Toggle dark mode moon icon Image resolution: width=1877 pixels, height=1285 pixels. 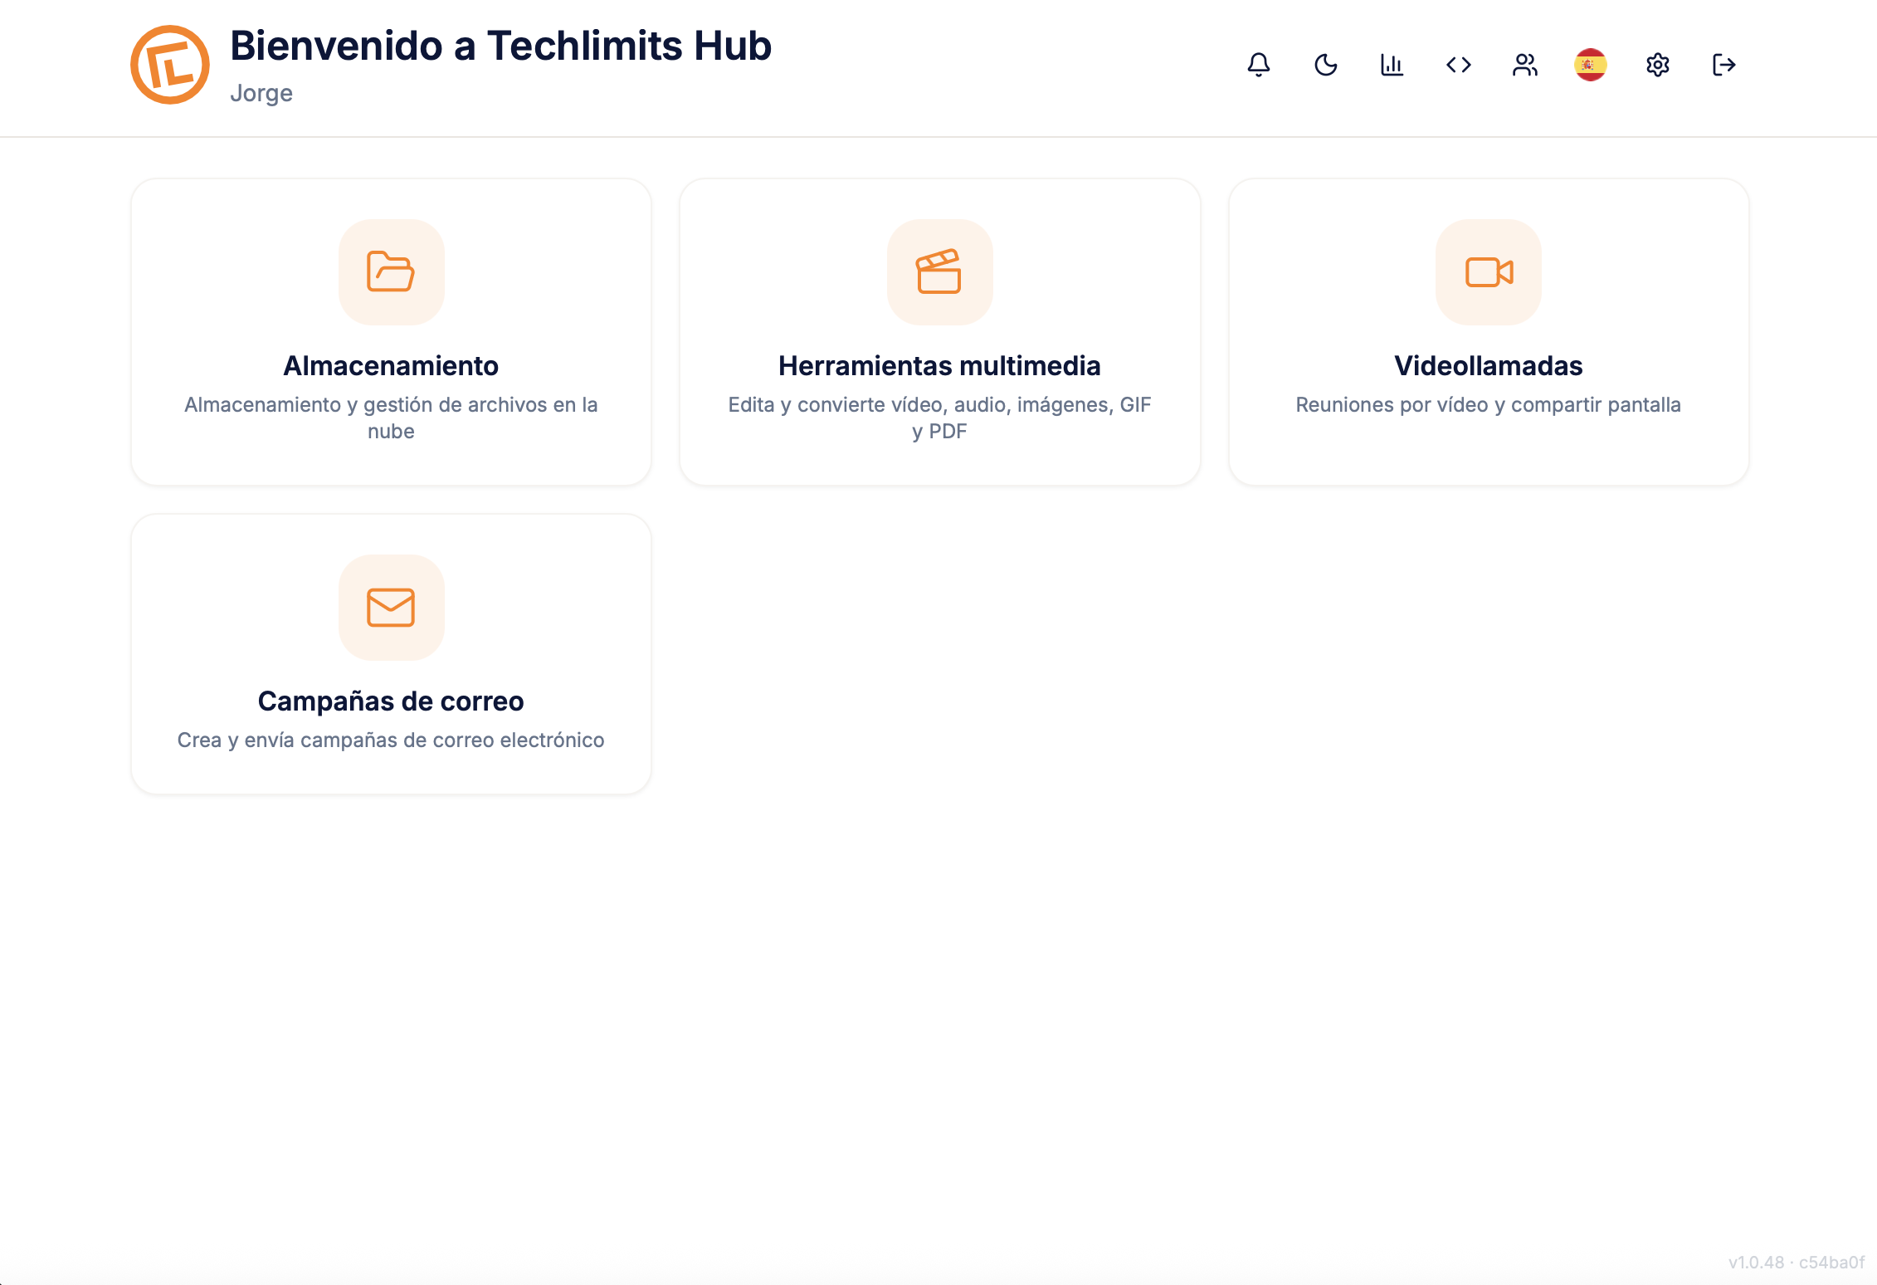(x=1325, y=65)
